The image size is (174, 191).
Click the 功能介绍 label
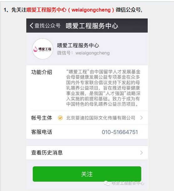click(42, 72)
